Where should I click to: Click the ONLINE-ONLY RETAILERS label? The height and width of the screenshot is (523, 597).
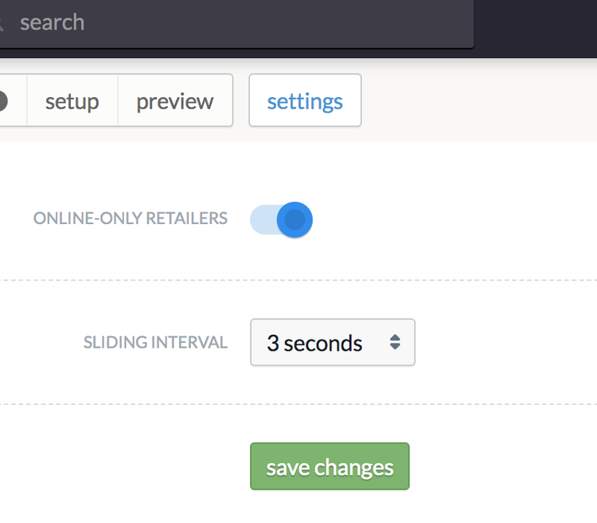click(x=131, y=218)
